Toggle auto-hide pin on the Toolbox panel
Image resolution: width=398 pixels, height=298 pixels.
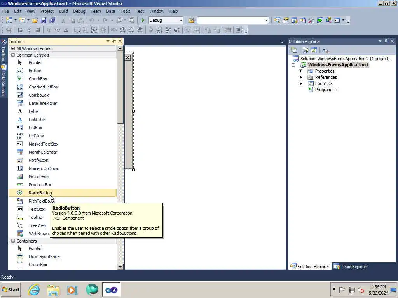pyautogui.click(x=114, y=41)
